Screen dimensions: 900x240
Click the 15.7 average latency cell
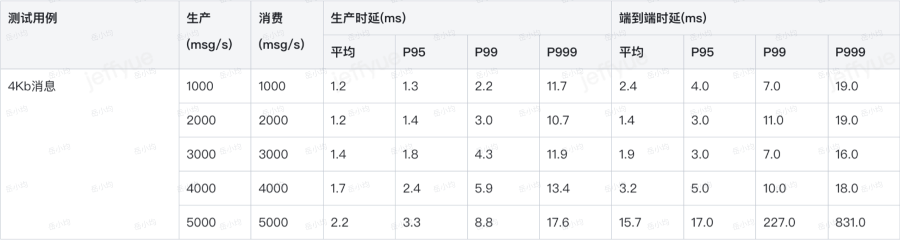point(630,223)
